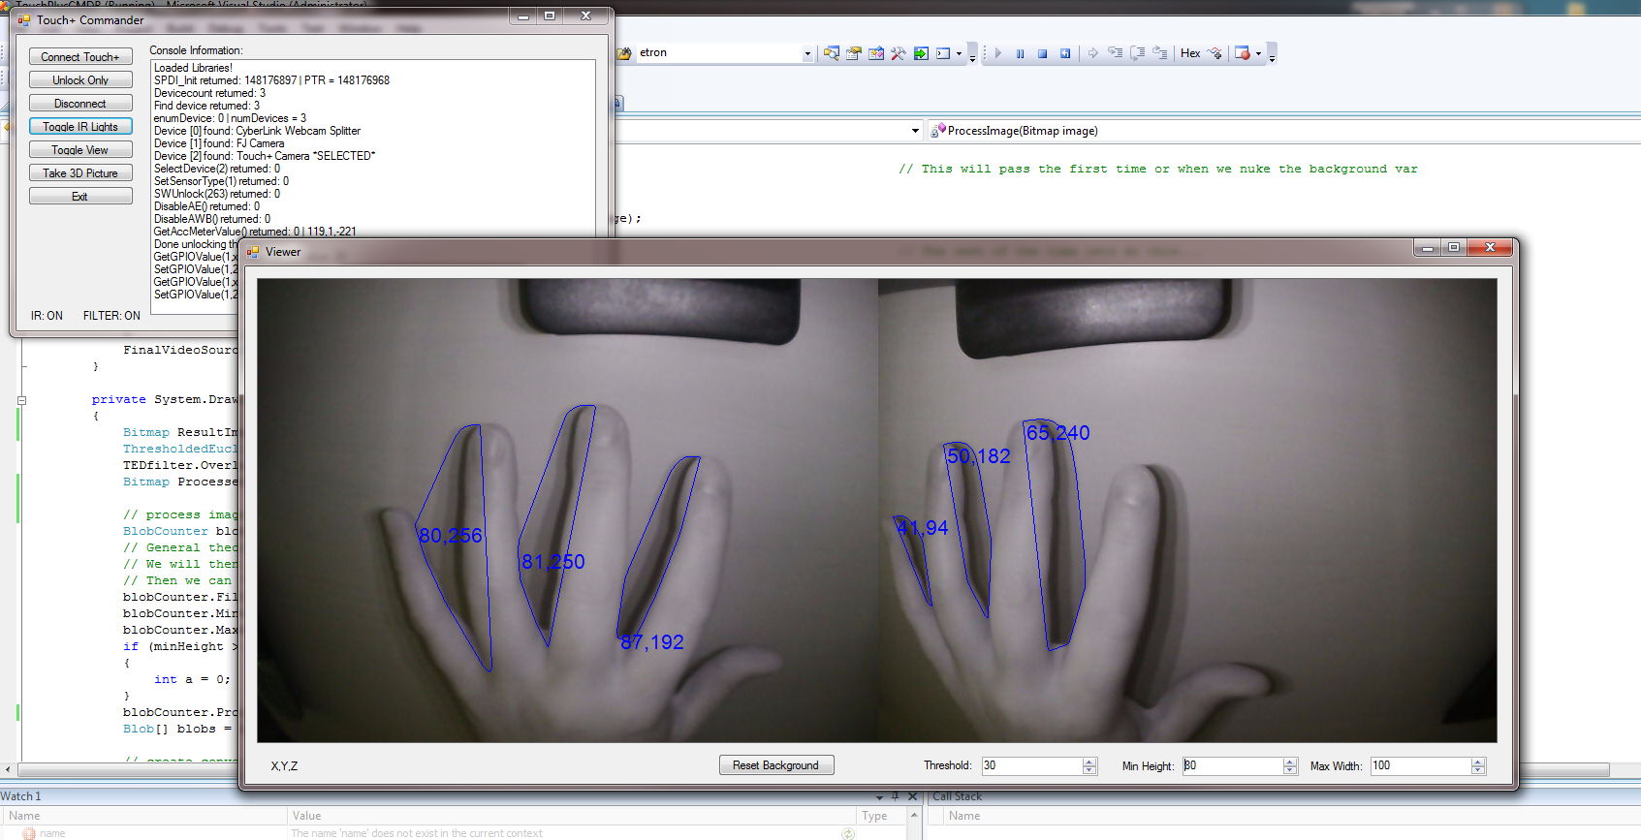Click 'IR: ON' status text in Touch+ Commander

47,316
